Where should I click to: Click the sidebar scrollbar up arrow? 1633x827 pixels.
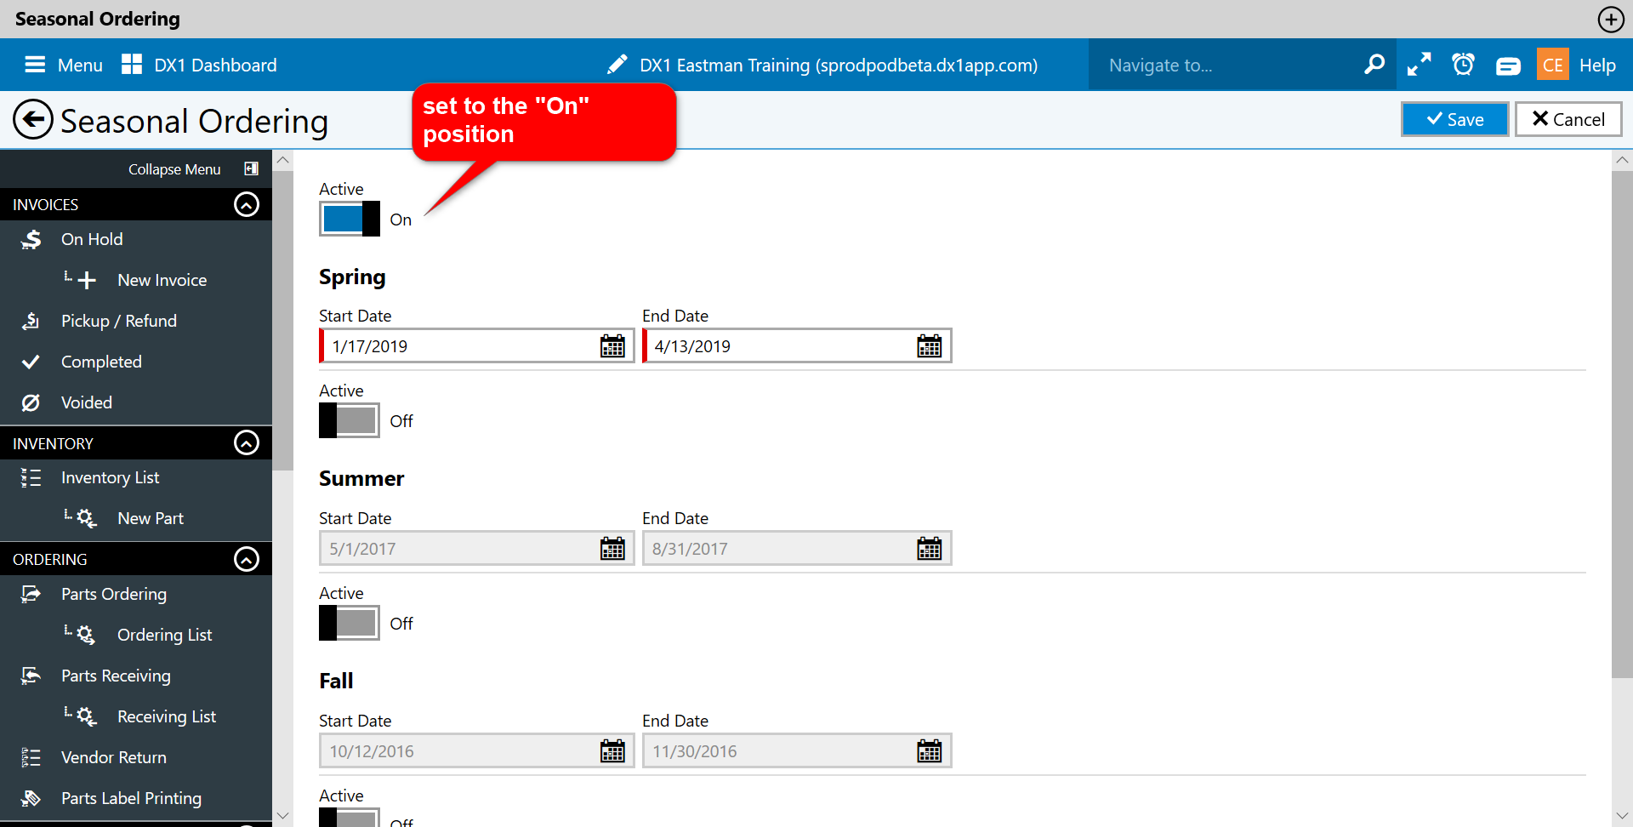pyautogui.click(x=283, y=160)
